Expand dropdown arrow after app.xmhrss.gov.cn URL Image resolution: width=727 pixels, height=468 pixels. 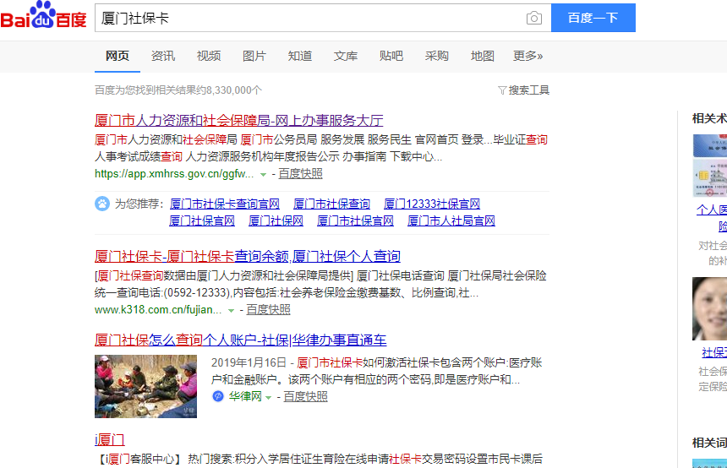(263, 174)
